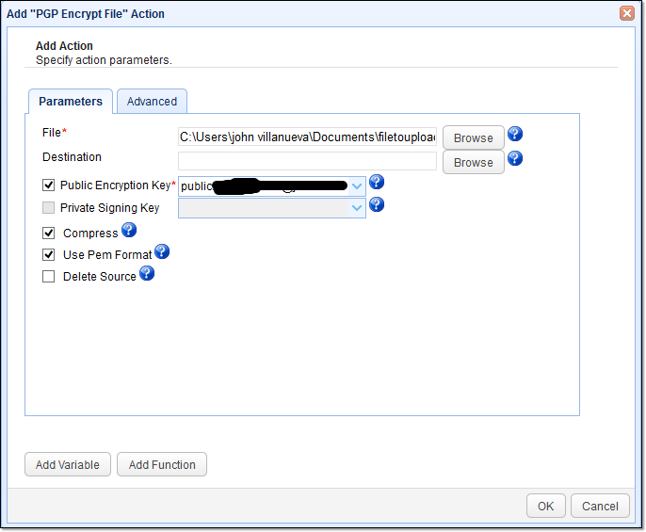Image resolution: width=646 pixels, height=532 pixels.
Task: Check the Delete Source checkbox
Action: (x=49, y=277)
